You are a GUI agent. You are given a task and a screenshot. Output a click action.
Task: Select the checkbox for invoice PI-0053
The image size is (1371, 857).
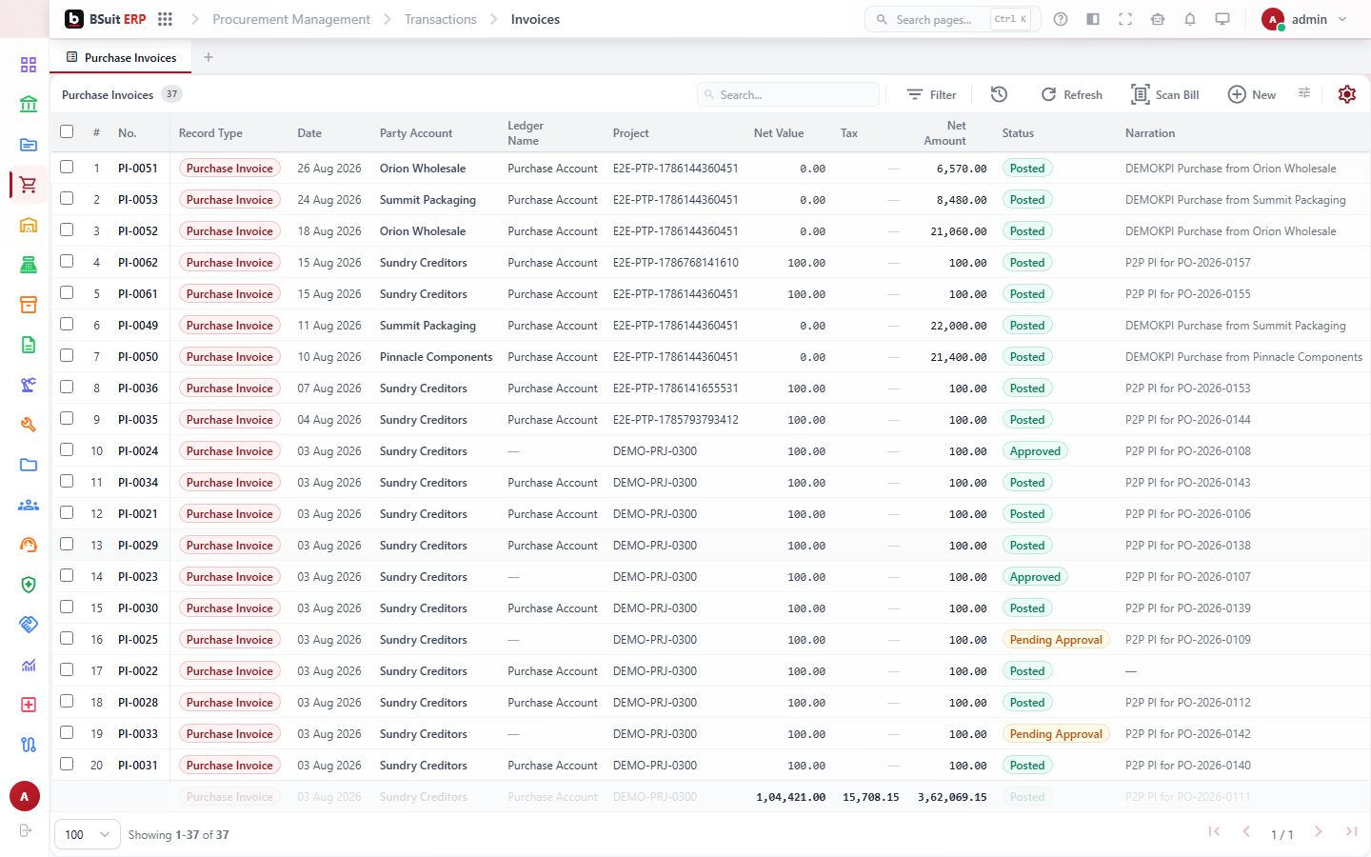tap(67, 198)
